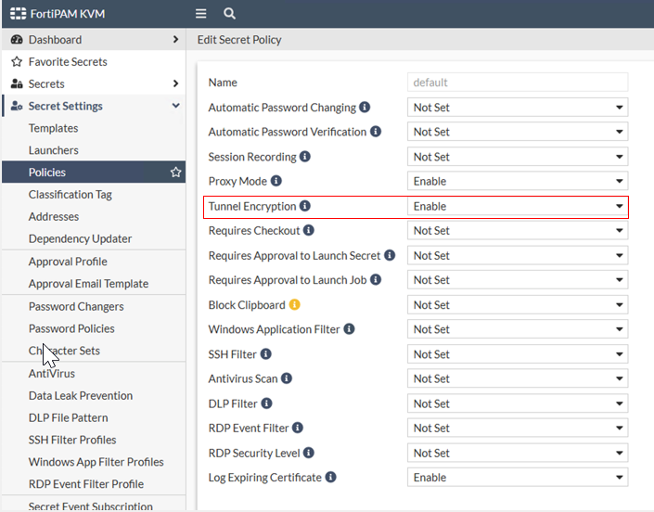The height and width of the screenshot is (512, 654).
Task: Click the Name input field
Action: click(x=518, y=83)
